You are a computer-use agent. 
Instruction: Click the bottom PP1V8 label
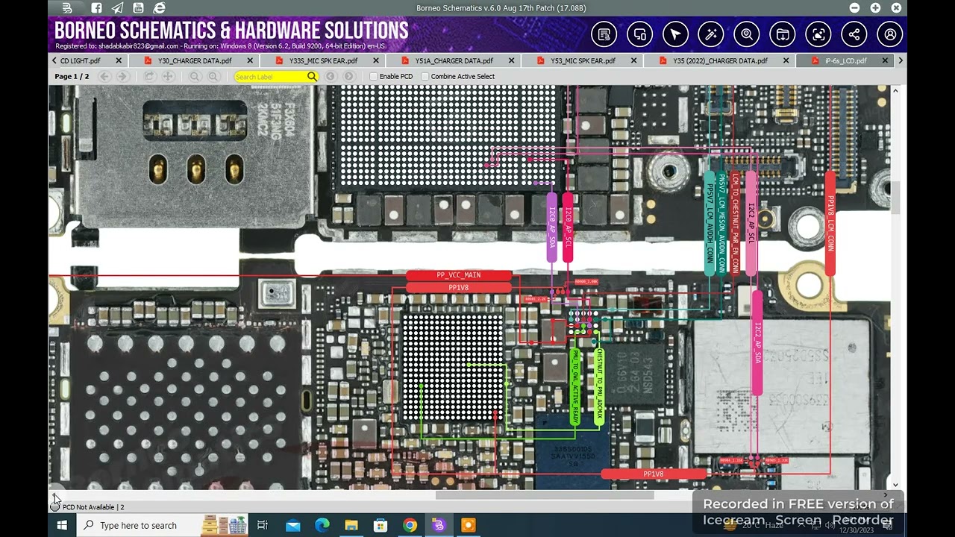click(x=654, y=474)
